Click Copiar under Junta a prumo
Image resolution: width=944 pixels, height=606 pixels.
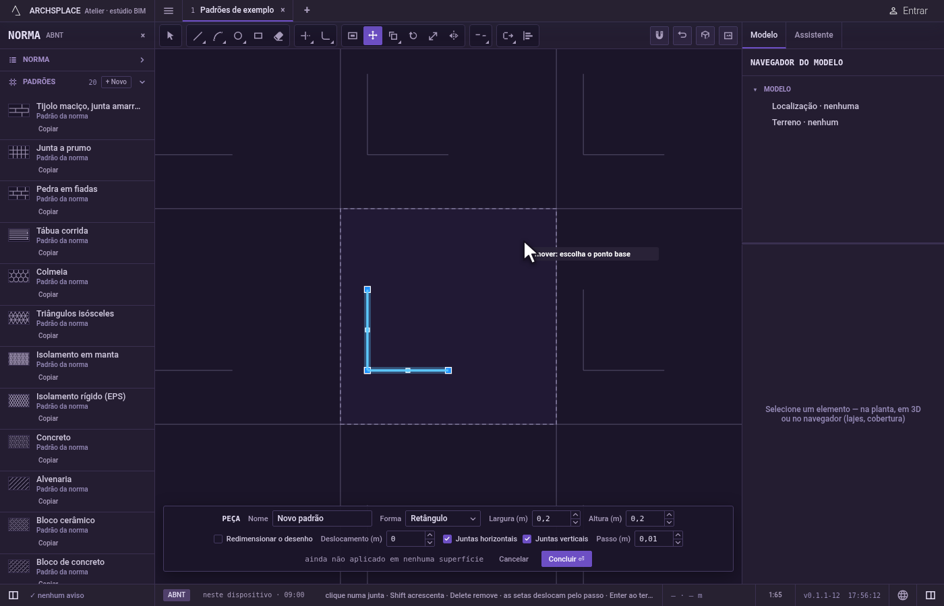coord(48,170)
